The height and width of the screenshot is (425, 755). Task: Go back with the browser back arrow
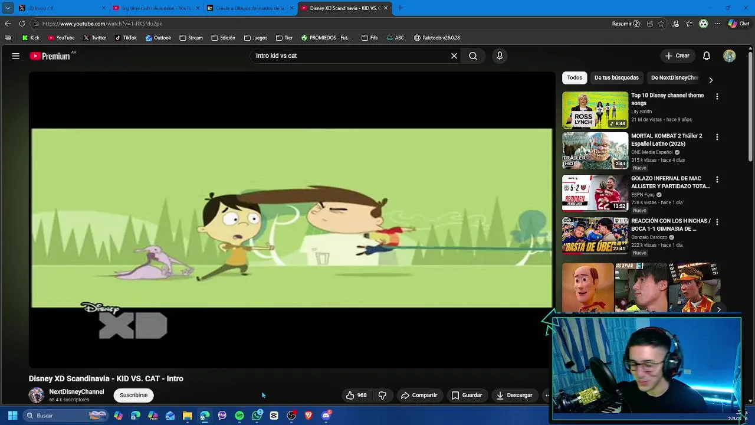(8, 24)
